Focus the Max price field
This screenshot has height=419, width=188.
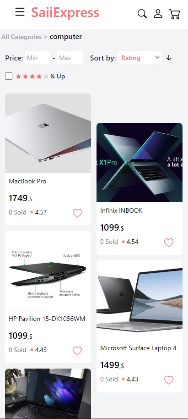click(70, 58)
